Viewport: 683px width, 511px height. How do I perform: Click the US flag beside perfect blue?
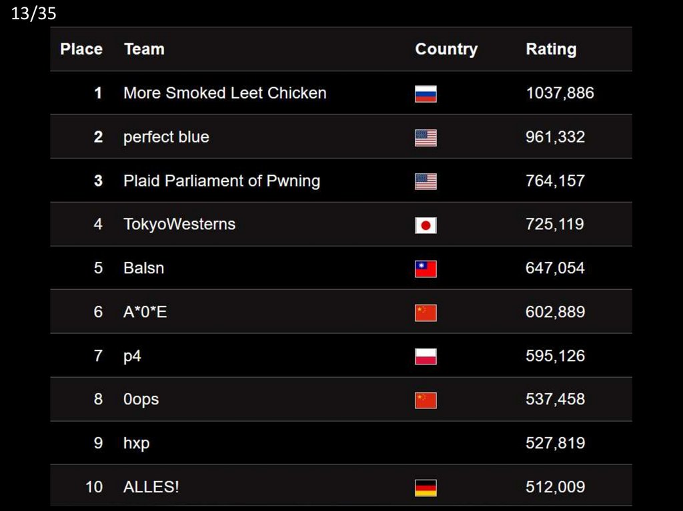coord(426,138)
